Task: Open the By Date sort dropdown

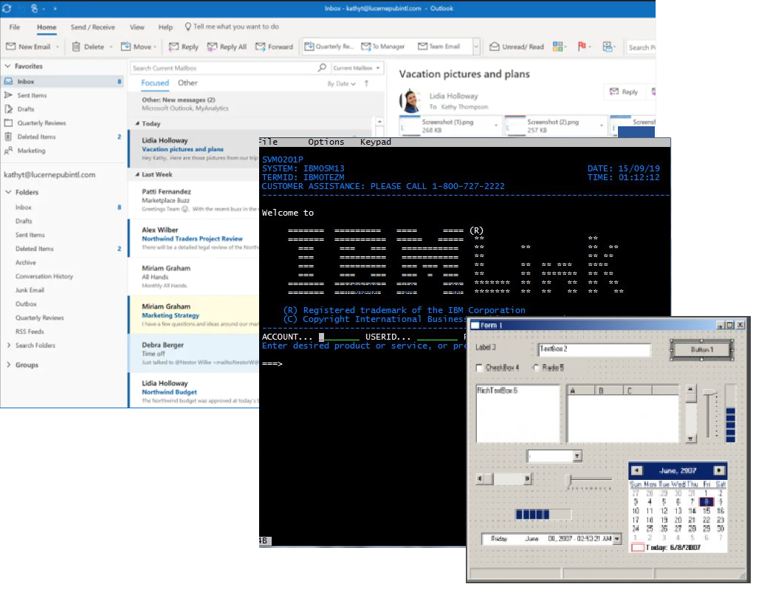Action: (341, 84)
